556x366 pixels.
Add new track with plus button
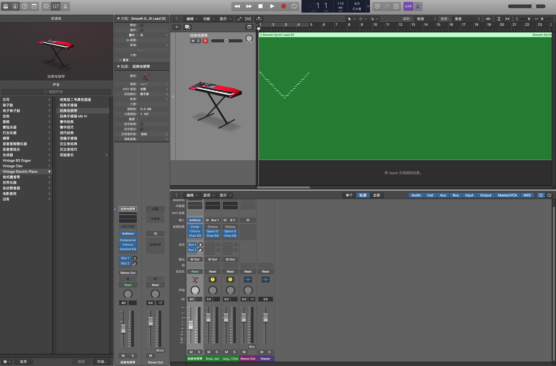click(x=176, y=27)
